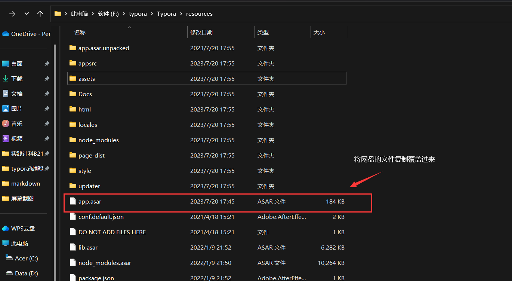512x281 pixels.
Task: Click the folder icon in the address bar
Action: click(58, 14)
